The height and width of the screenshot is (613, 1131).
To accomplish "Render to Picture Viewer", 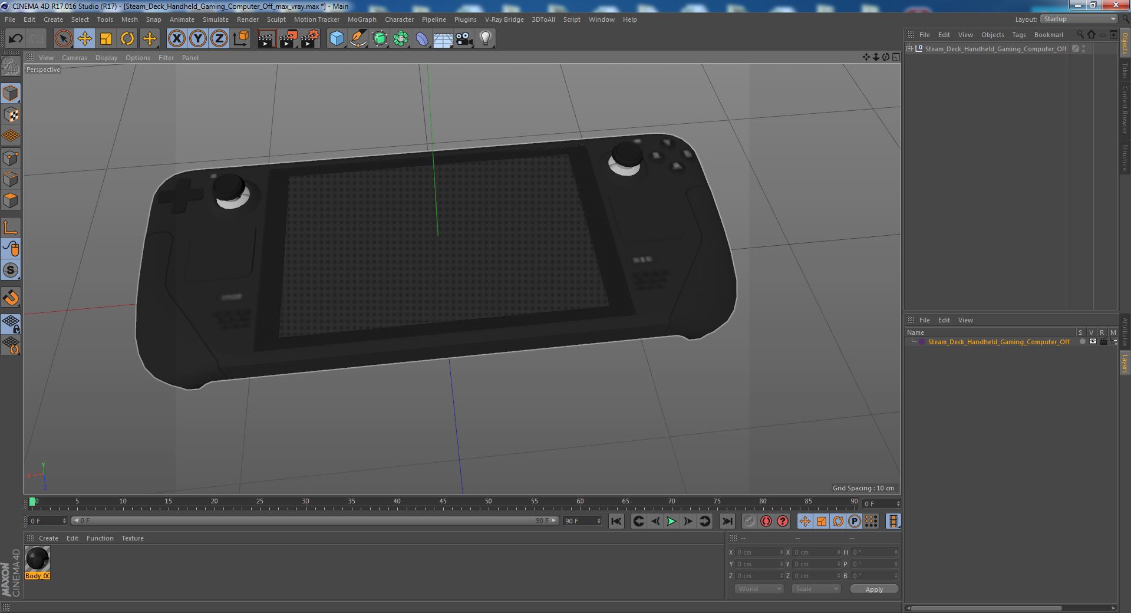I will pyautogui.click(x=288, y=39).
